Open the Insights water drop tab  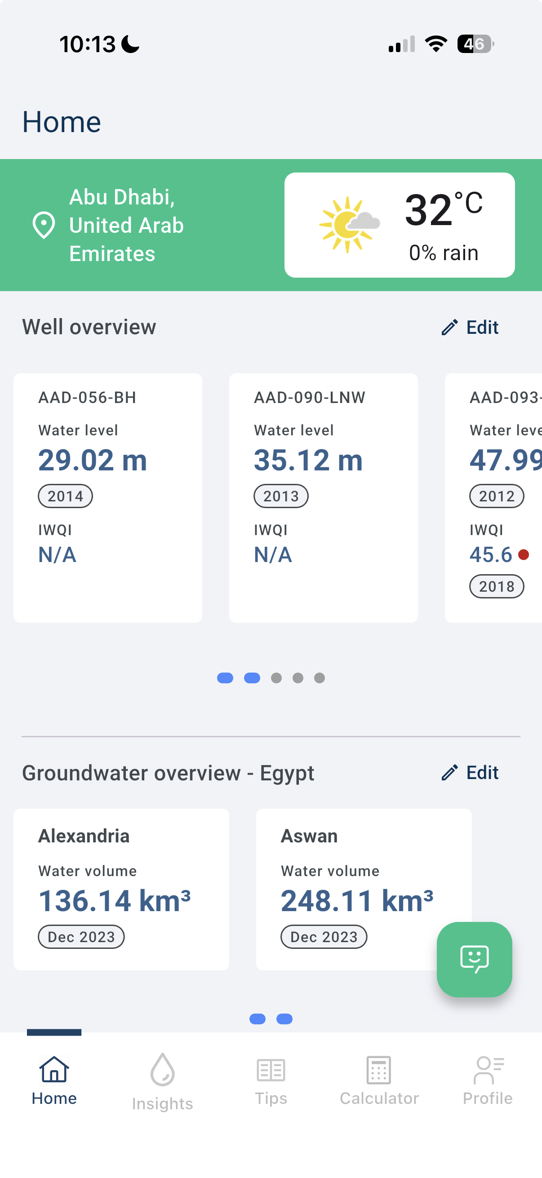[162, 1081]
